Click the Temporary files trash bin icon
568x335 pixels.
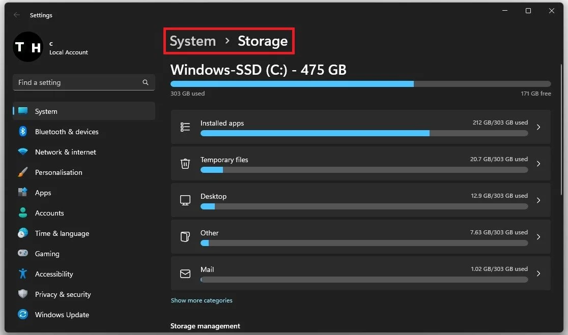pos(185,164)
